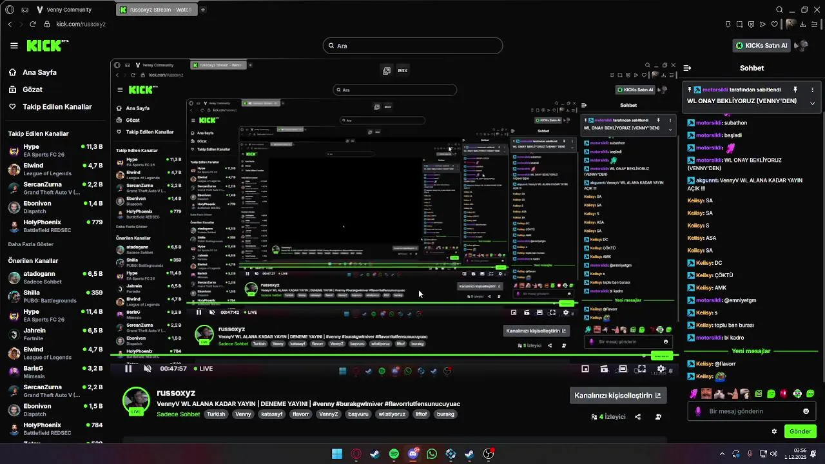Open Spotify from the taskbar
This screenshot has width=825, height=464.
coord(394,454)
